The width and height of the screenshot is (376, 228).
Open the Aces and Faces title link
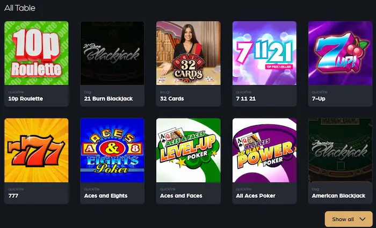click(181, 196)
